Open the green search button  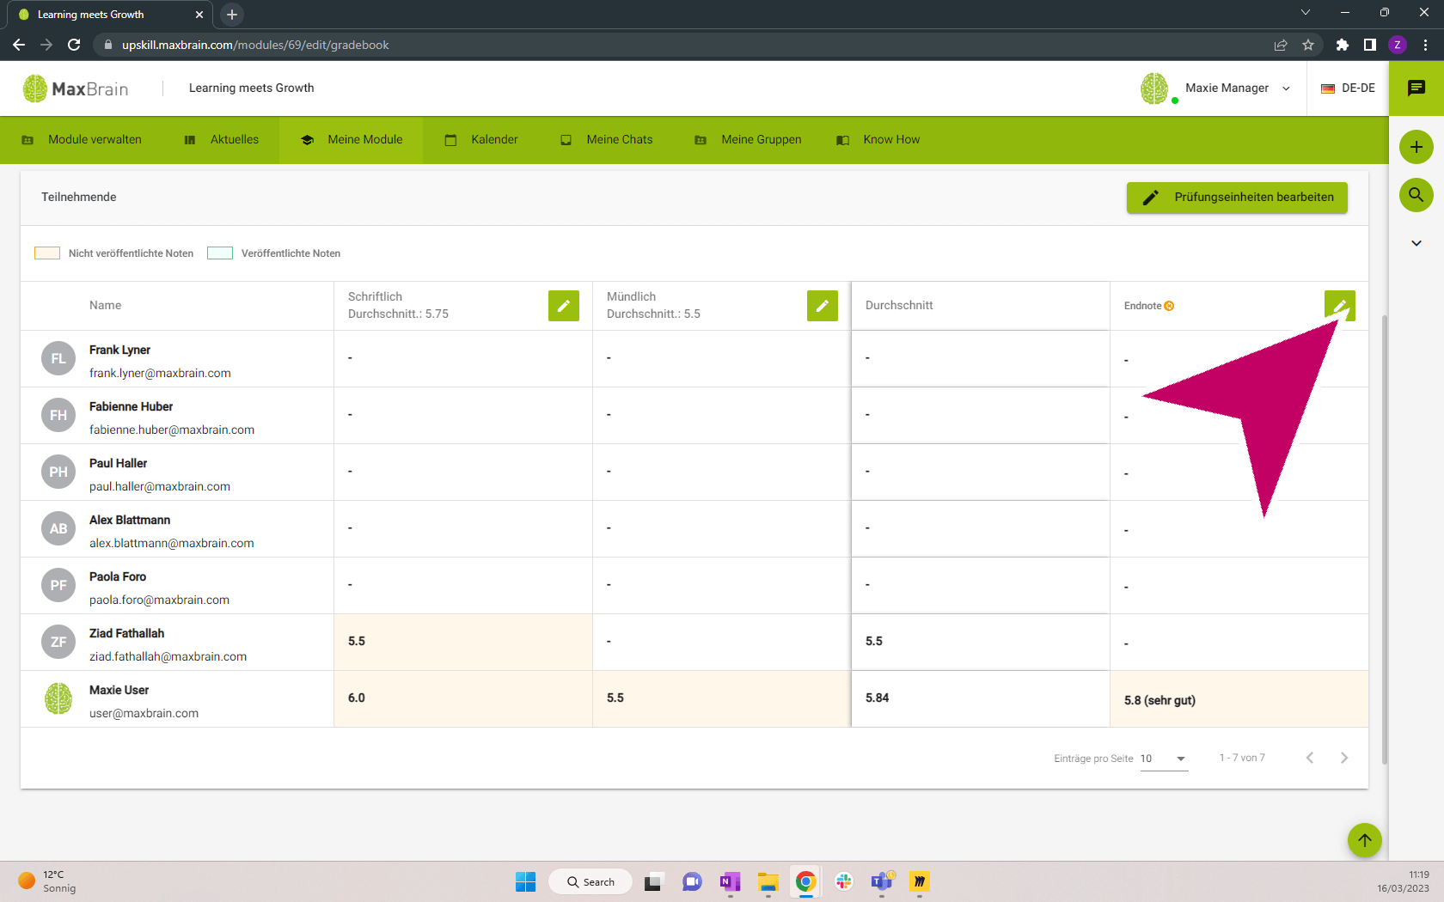[1416, 195]
